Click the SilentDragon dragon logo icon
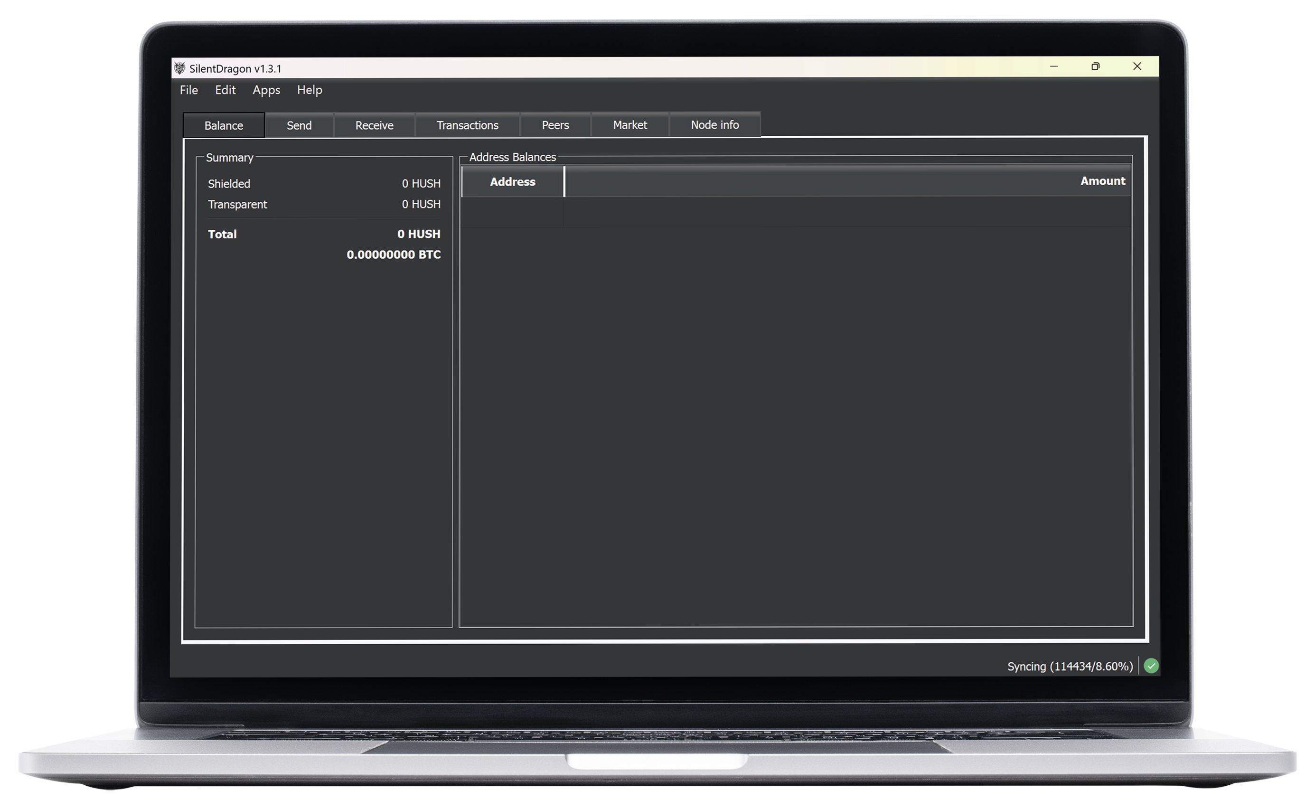Viewport: 1315px width, 809px height. (180, 68)
